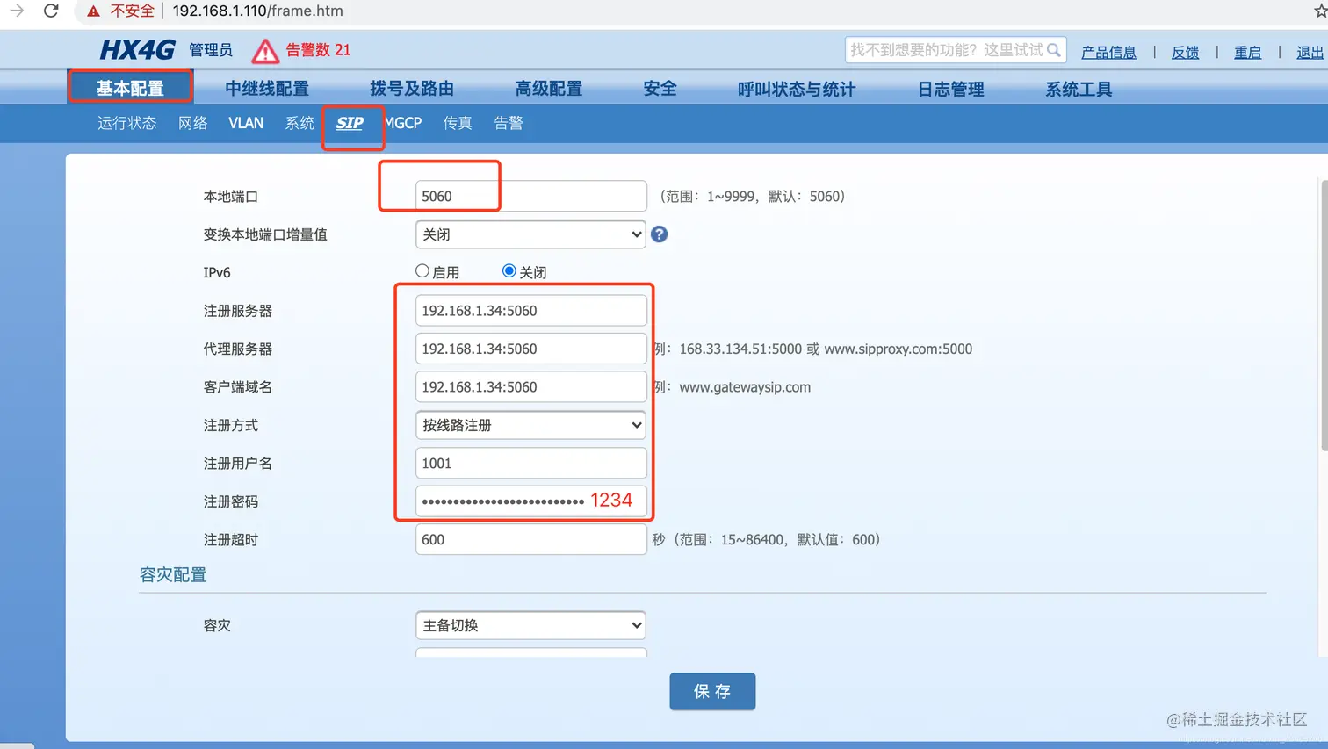Open the alarm warning triangle icon

[x=264, y=51]
